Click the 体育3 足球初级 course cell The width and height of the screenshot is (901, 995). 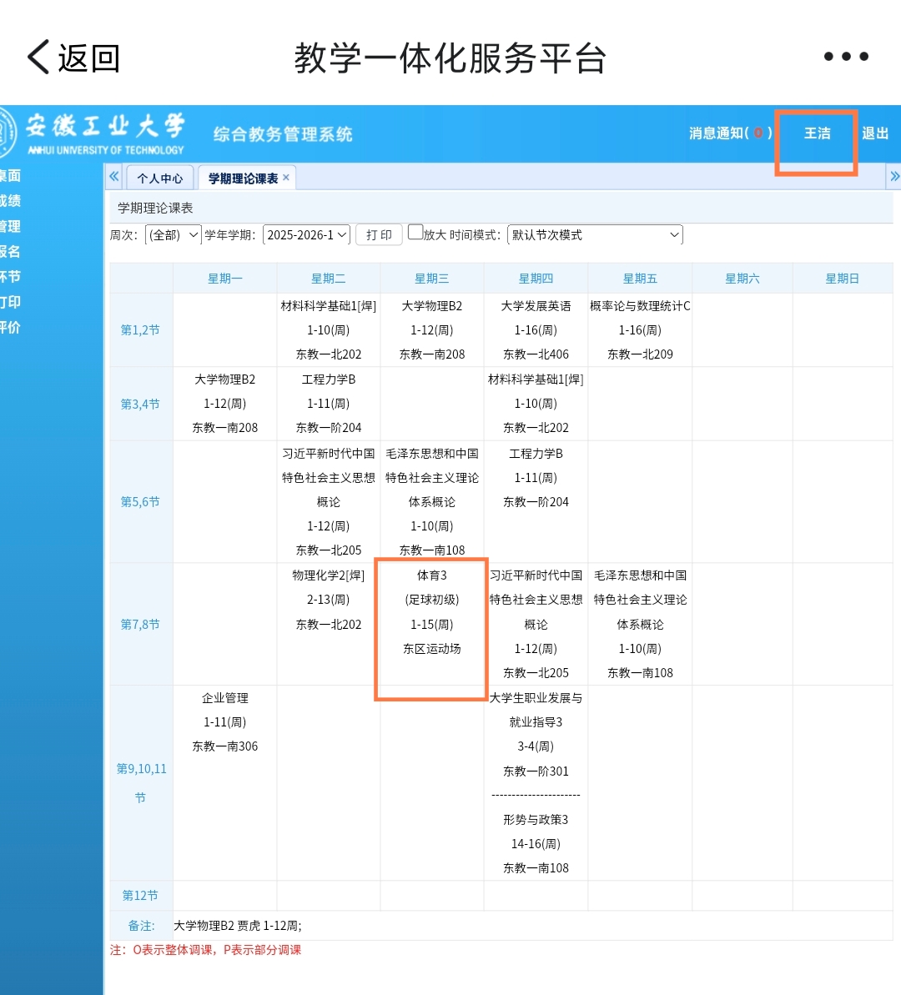pyautogui.click(x=432, y=624)
